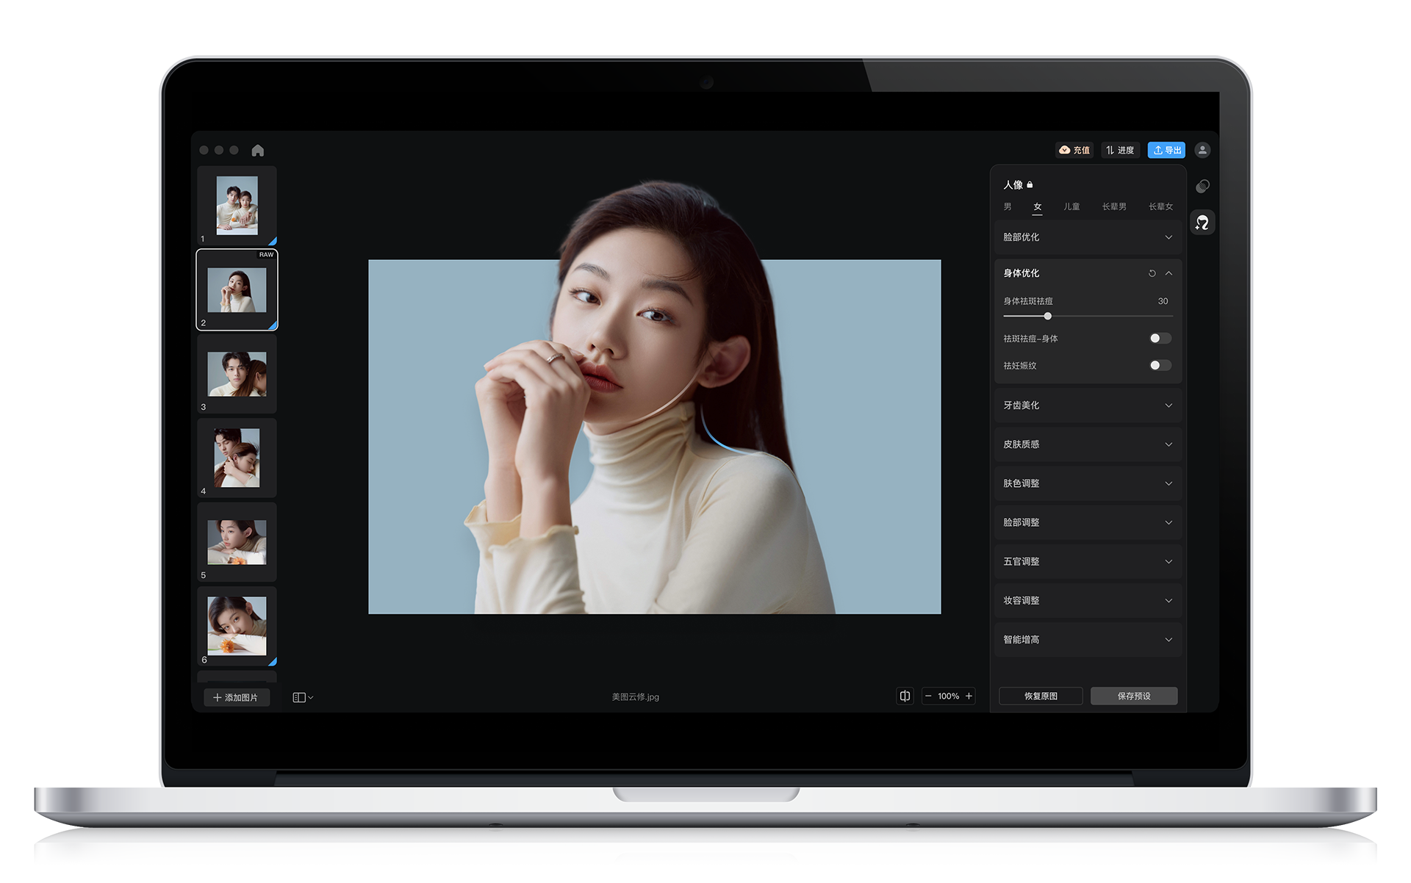Open the overlapping circles adjustment panel icon
The width and height of the screenshot is (1411, 883).
(x=1202, y=187)
